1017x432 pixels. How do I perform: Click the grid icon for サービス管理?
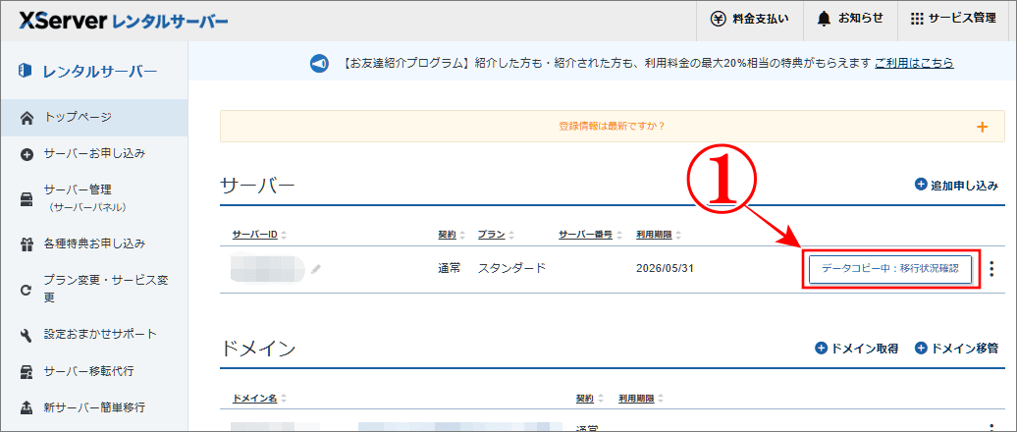point(917,19)
